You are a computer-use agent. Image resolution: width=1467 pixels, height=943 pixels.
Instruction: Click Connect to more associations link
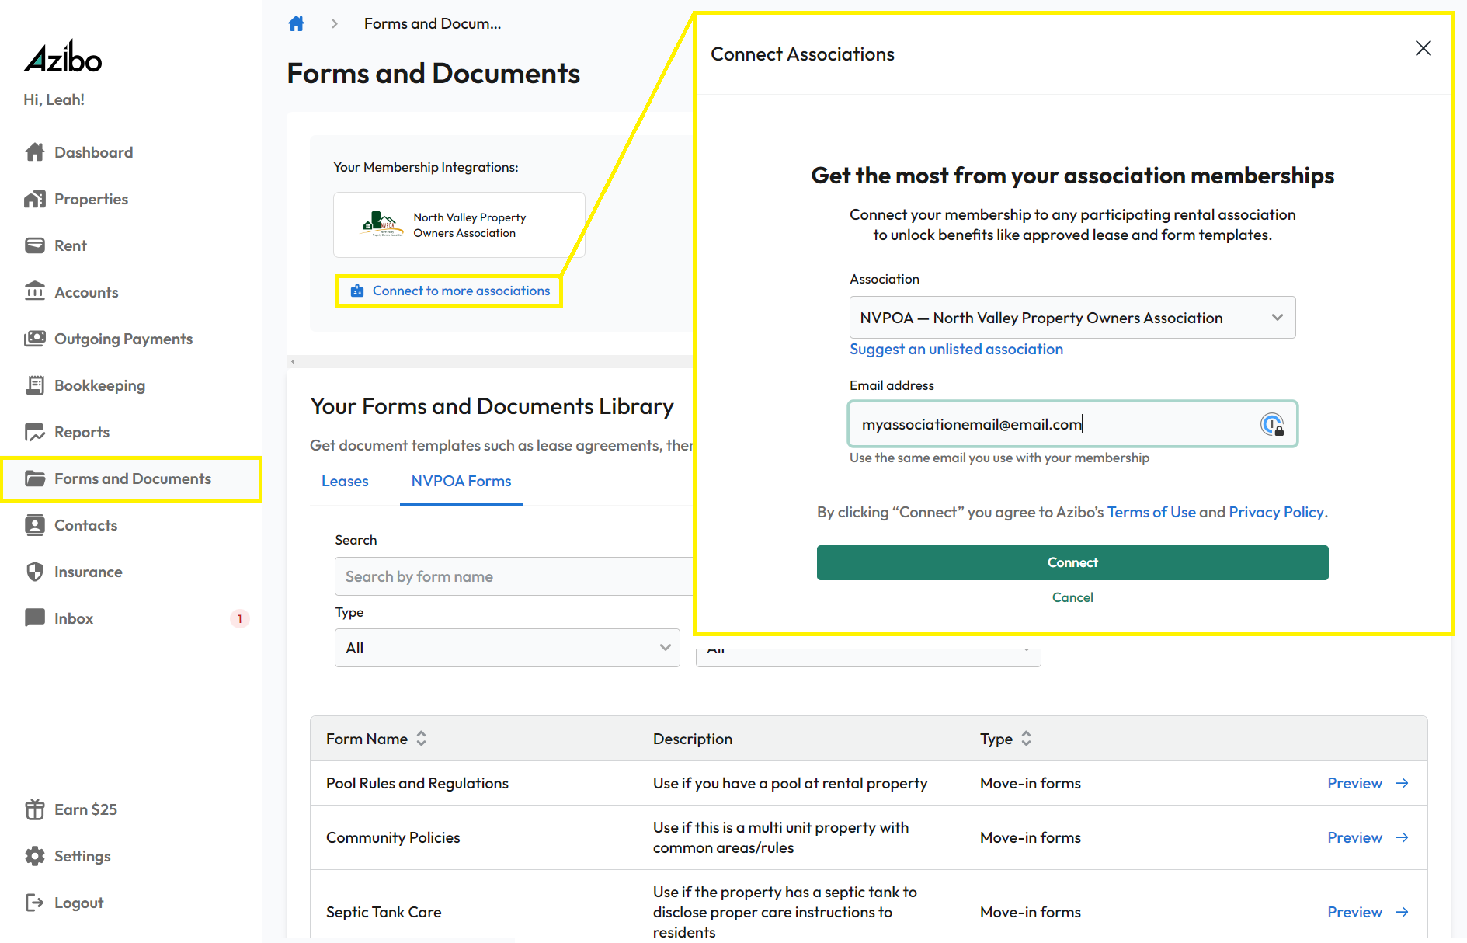pos(461,291)
